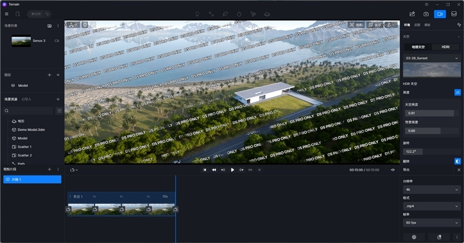The image size is (464, 243).
Task: Click the timeline fit-width icon
Action: (x=393, y=170)
